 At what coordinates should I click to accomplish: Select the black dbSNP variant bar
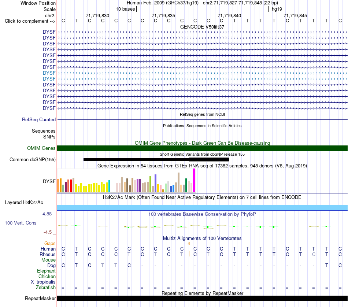156,159
